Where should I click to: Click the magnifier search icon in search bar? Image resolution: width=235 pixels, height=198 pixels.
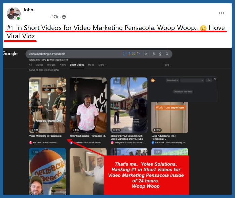pyautogui.click(x=167, y=54)
